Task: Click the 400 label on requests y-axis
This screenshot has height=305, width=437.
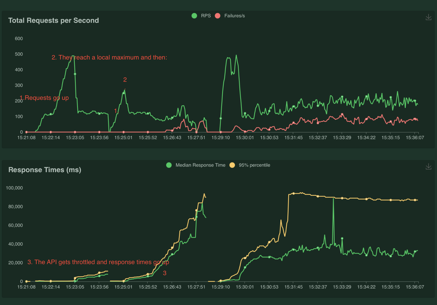Action: click(19, 70)
